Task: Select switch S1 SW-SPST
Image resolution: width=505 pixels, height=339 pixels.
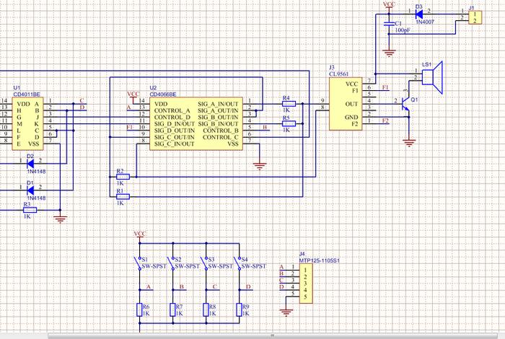Action: 138,263
